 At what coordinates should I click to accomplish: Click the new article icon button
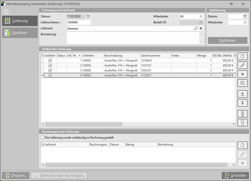click(242, 56)
